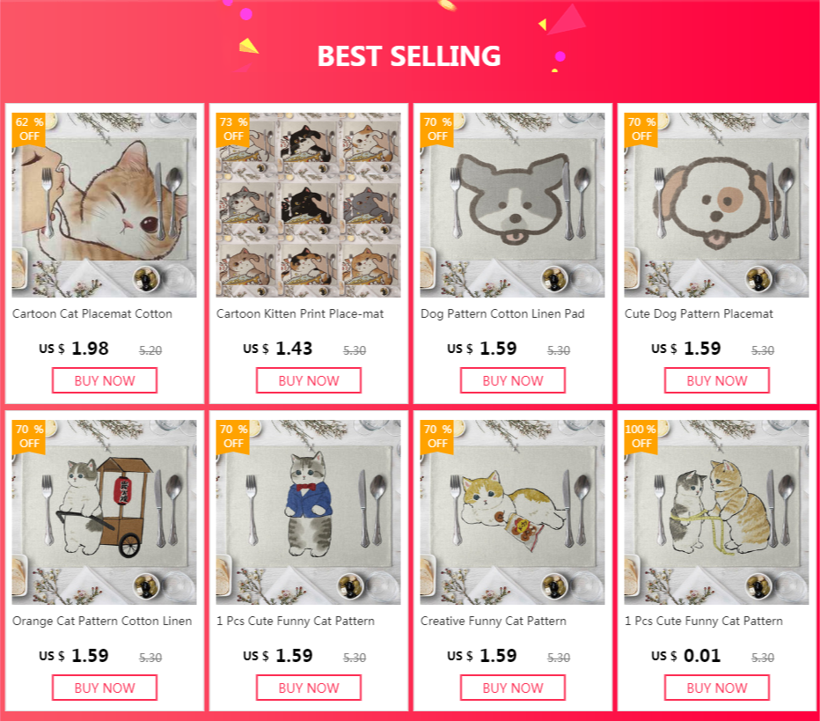Click Buy Now for Orange Cat Pattern Cotton Linen
This screenshot has width=820, height=721.
(105, 688)
